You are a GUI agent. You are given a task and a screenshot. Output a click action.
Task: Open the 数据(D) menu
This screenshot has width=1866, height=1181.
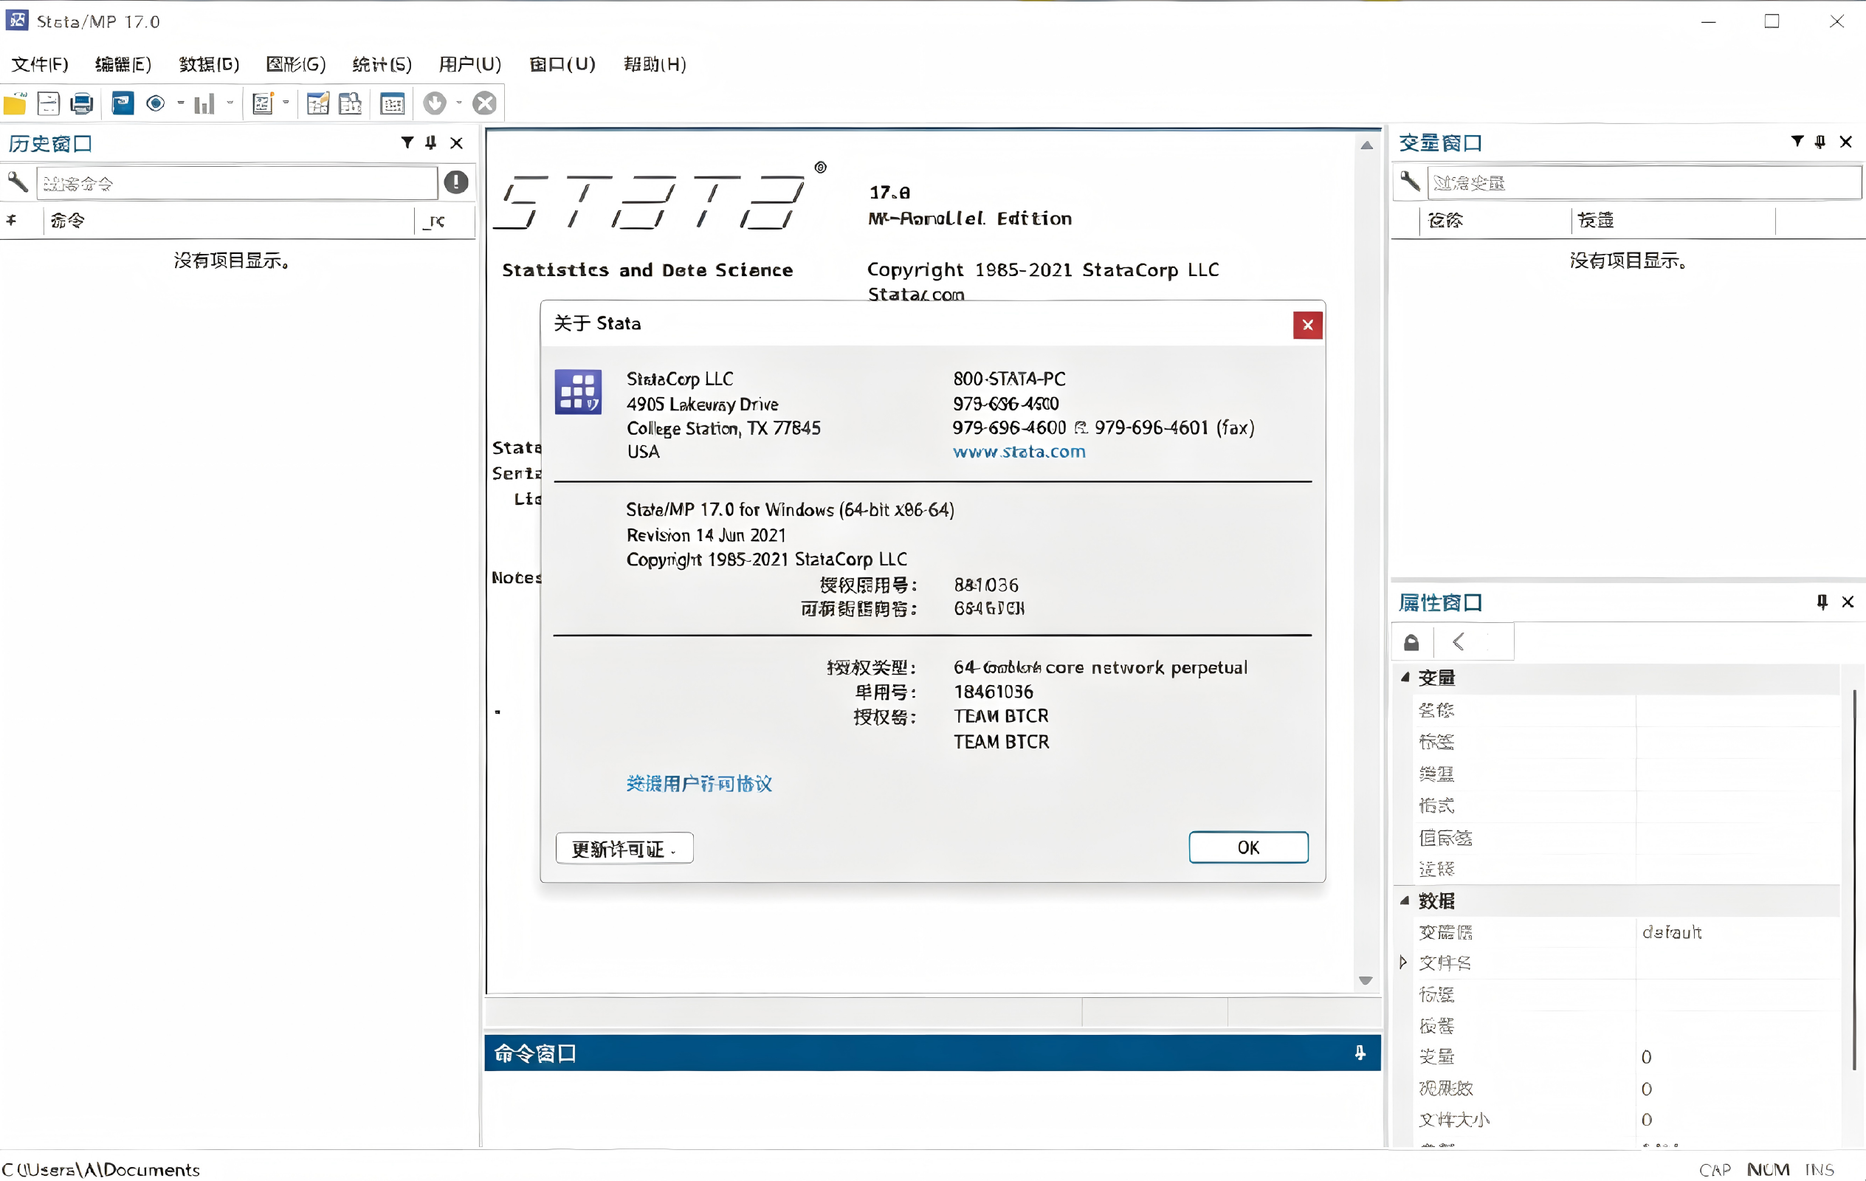[x=209, y=64]
